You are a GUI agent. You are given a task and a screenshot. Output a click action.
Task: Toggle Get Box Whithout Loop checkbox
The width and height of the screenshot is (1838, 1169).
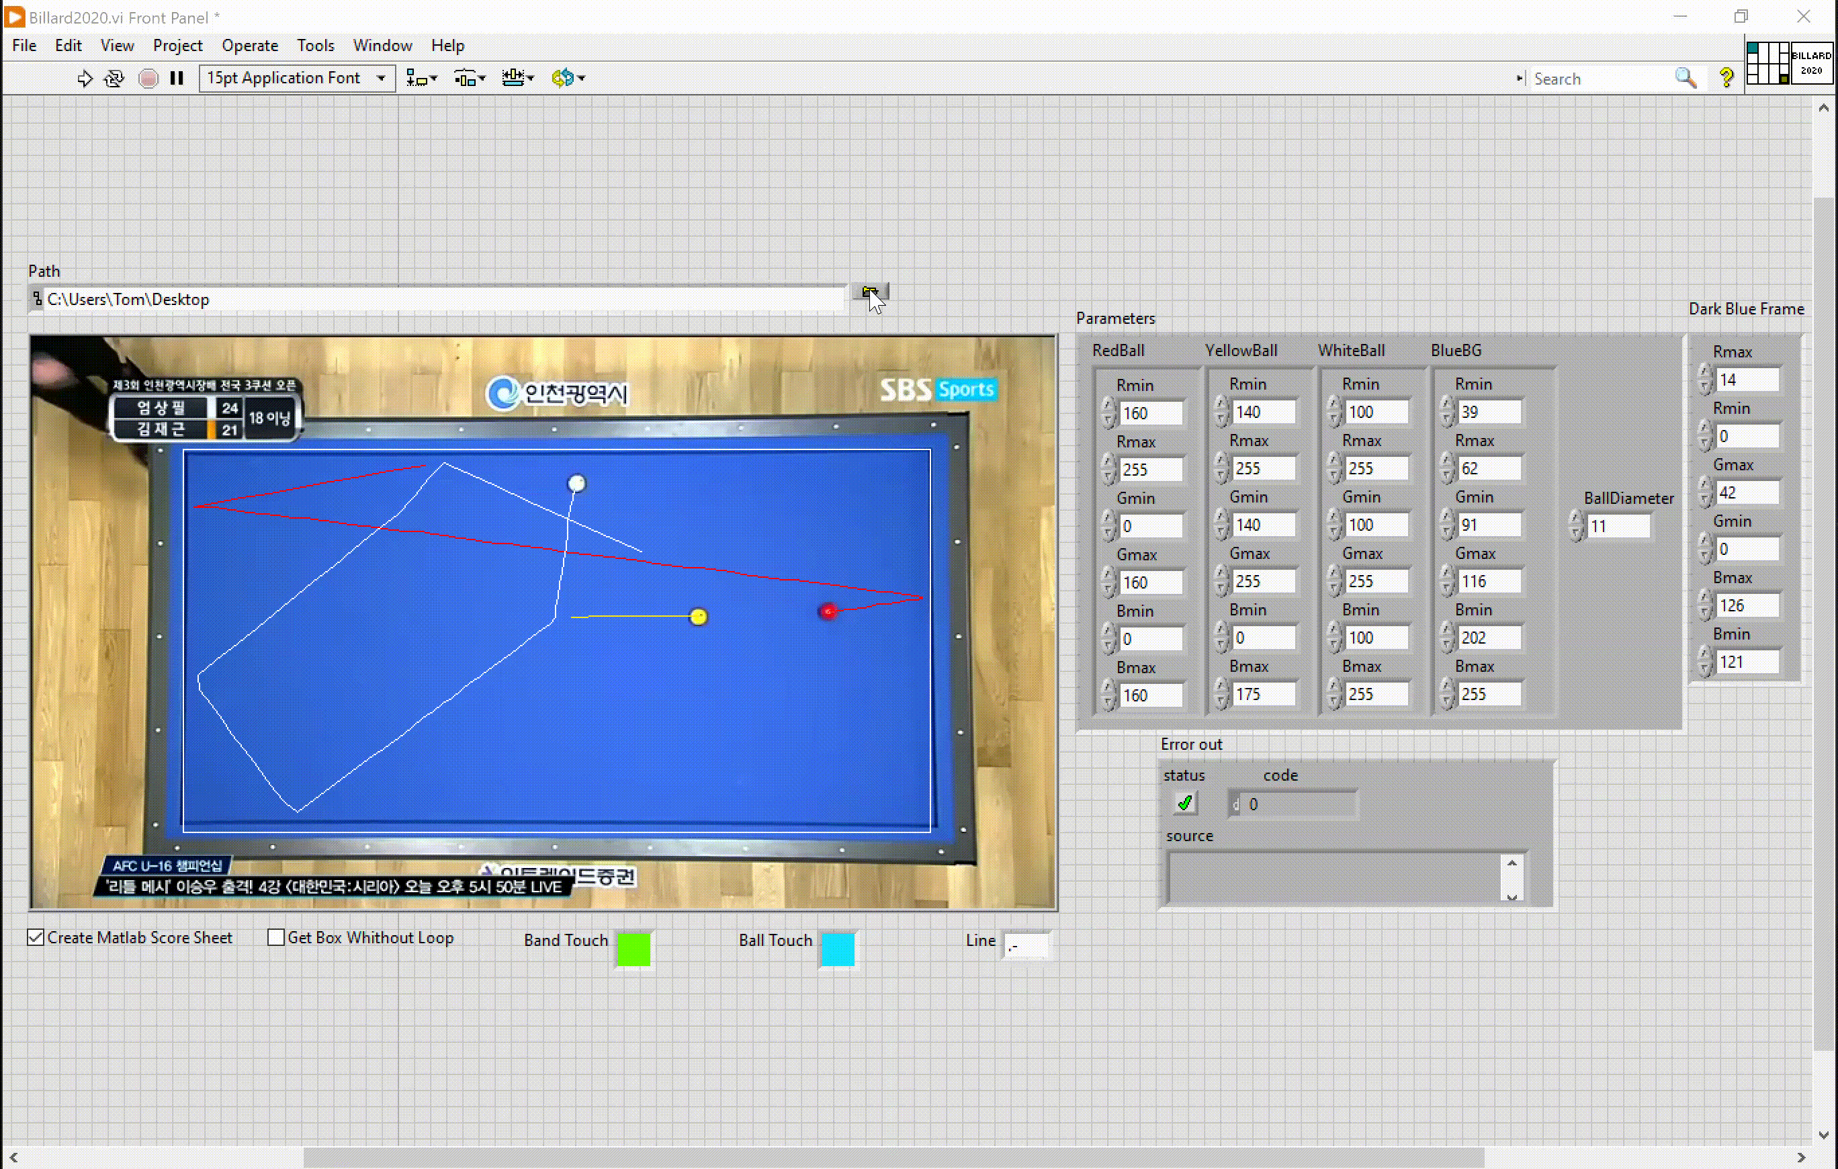[x=276, y=937]
